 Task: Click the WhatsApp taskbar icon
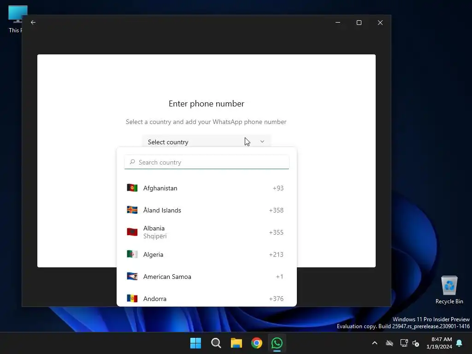tap(277, 343)
